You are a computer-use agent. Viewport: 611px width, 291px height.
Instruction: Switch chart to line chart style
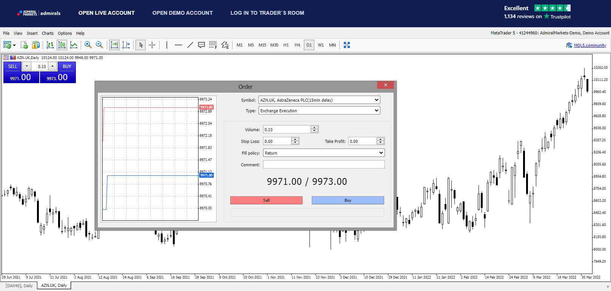[x=74, y=45]
